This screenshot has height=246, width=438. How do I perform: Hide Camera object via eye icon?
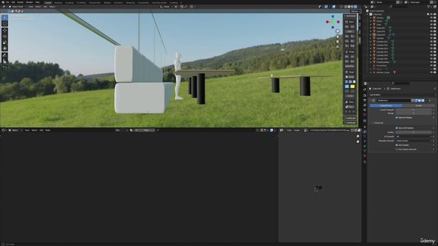(431, 18)
